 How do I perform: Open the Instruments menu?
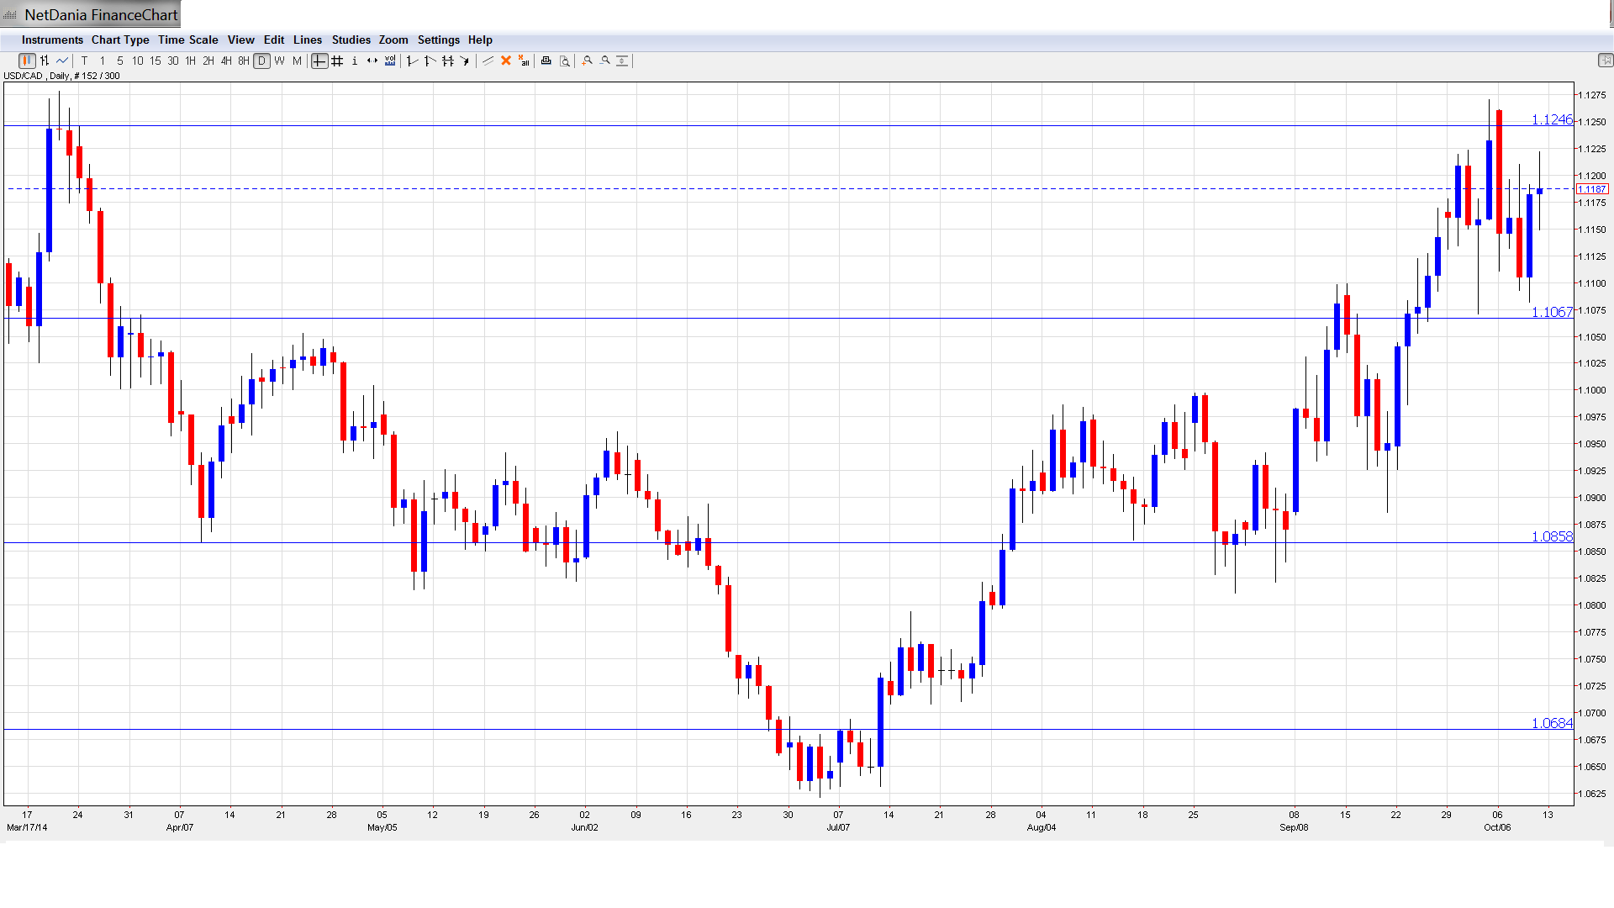click(x=52, y=40)
